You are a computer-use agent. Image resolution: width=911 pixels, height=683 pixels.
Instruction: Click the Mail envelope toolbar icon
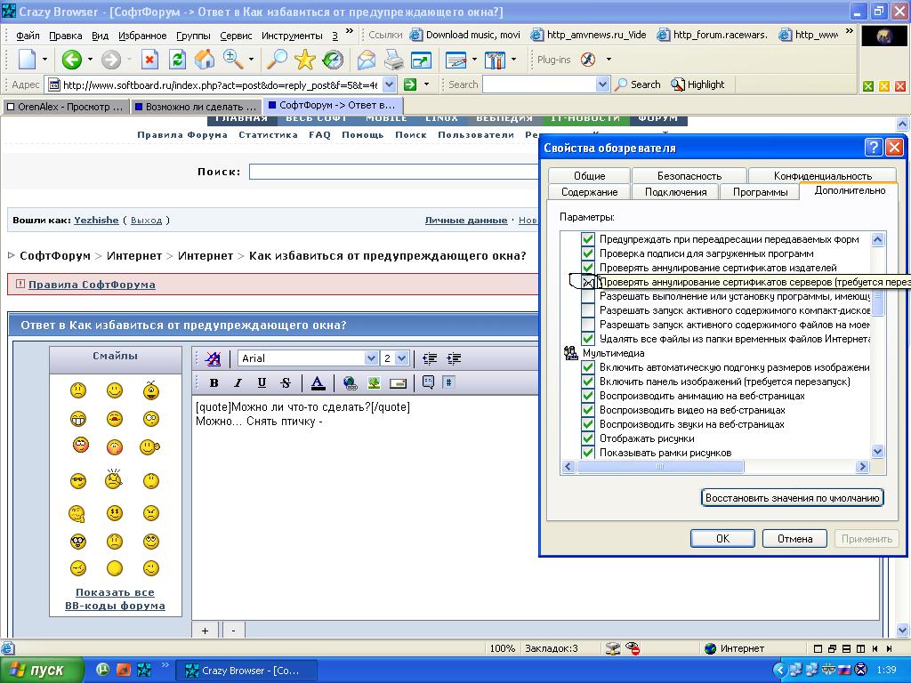(366, 60)
